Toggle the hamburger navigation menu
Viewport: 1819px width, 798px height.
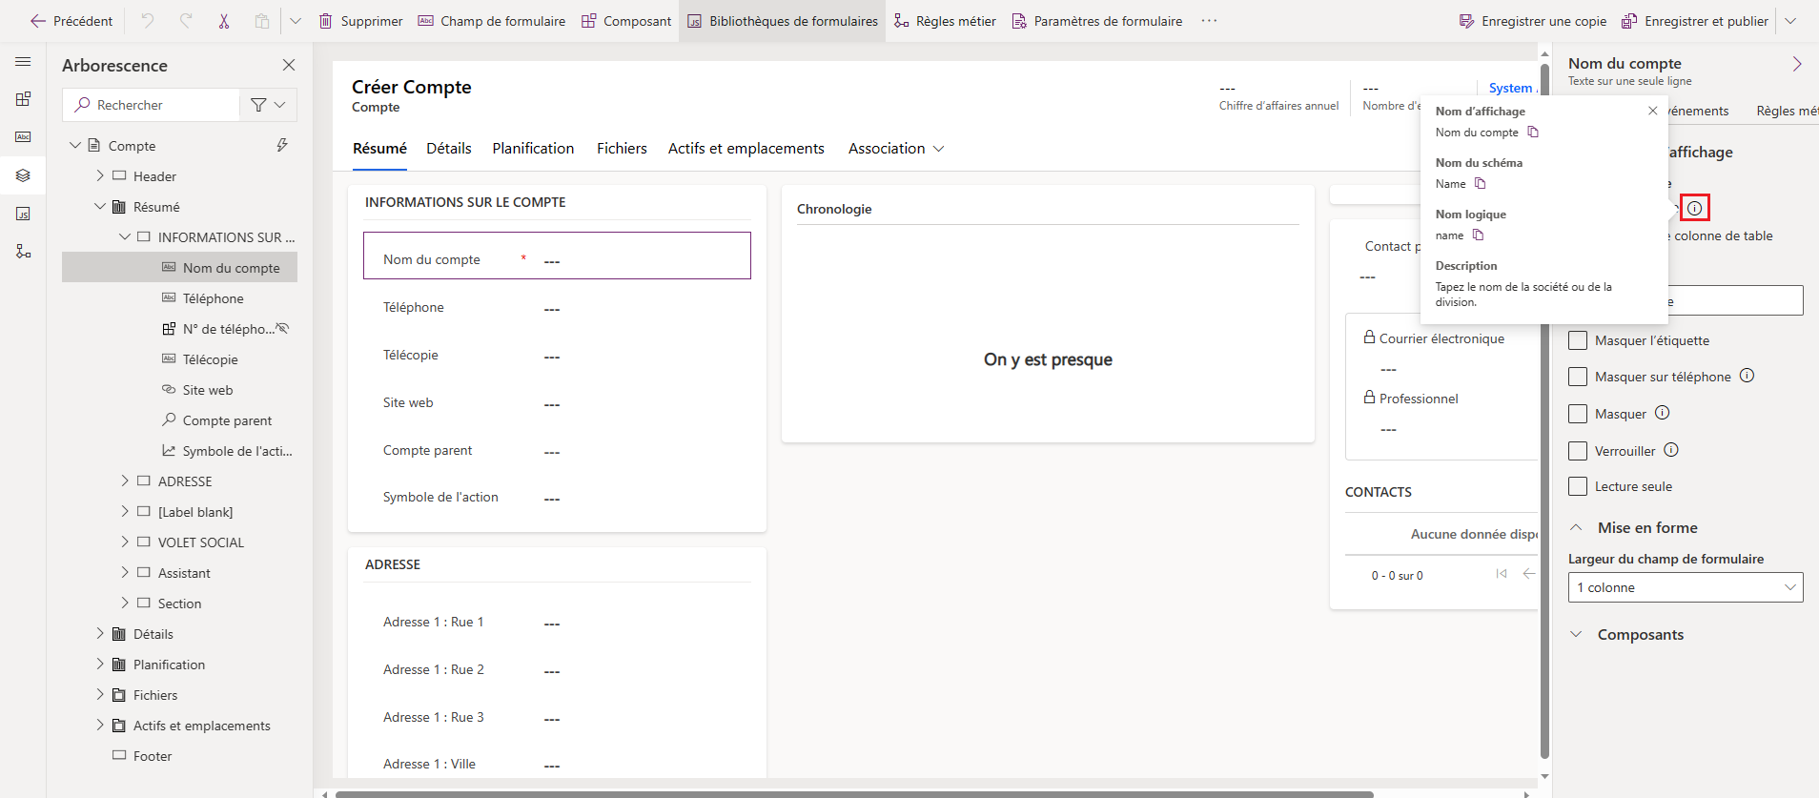click(x=23, y=62)
